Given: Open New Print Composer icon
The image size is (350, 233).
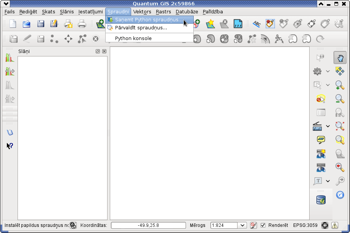Looking at the screenshot, I should (68, 24).
